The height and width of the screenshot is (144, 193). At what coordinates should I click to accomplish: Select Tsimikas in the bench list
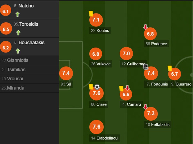point(16,70)
